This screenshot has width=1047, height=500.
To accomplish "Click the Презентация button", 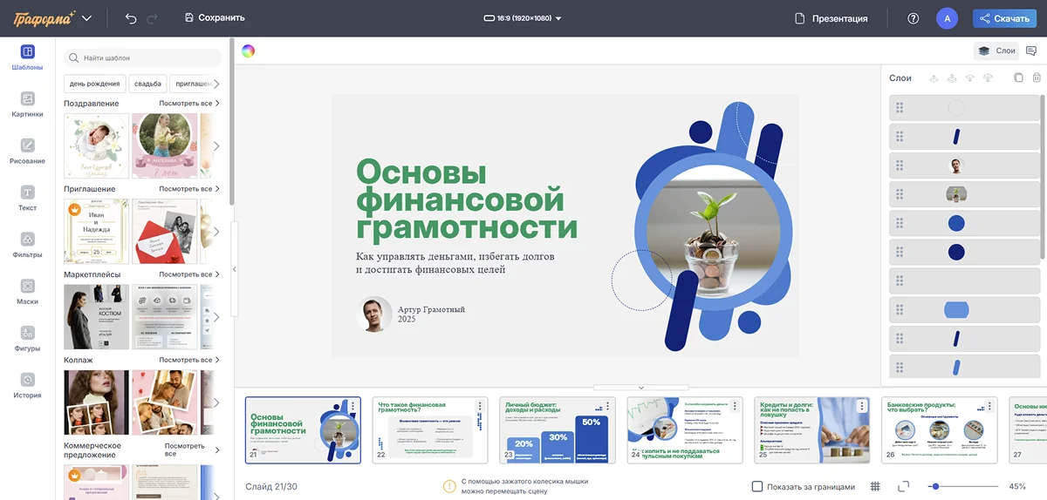I will coord(831,18).
